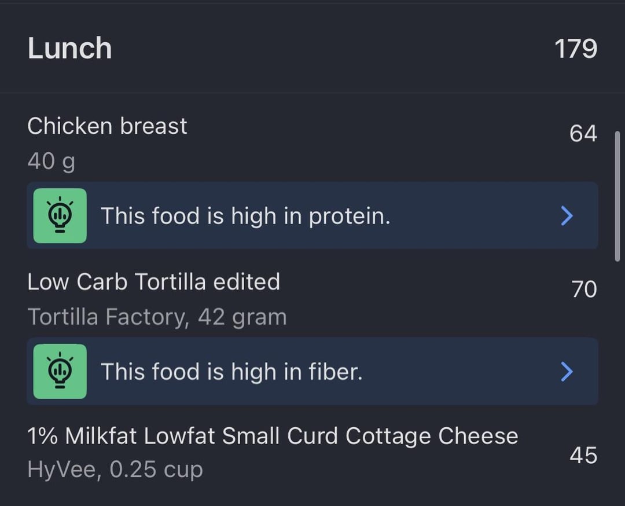Open the Chicken breast food entry
This screenshot has width=625, height=506.
pyautogui.click(x=312, y=143)
